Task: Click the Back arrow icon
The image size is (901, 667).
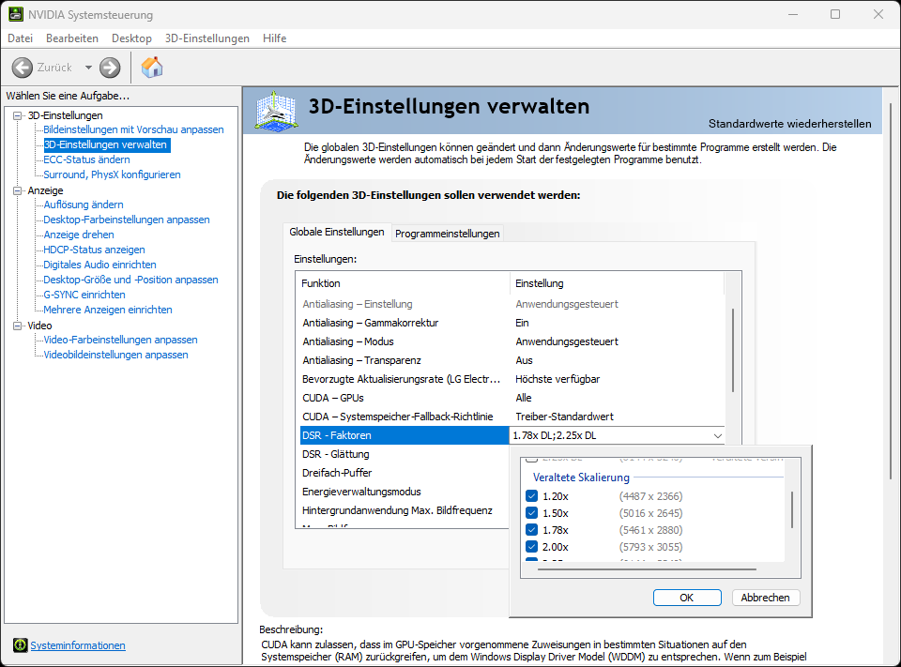Action: click(23, 68)
